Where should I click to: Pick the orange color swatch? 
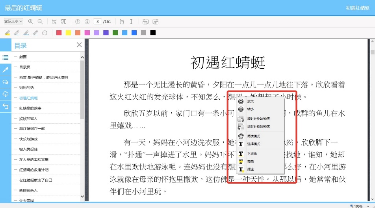point(78,33)
